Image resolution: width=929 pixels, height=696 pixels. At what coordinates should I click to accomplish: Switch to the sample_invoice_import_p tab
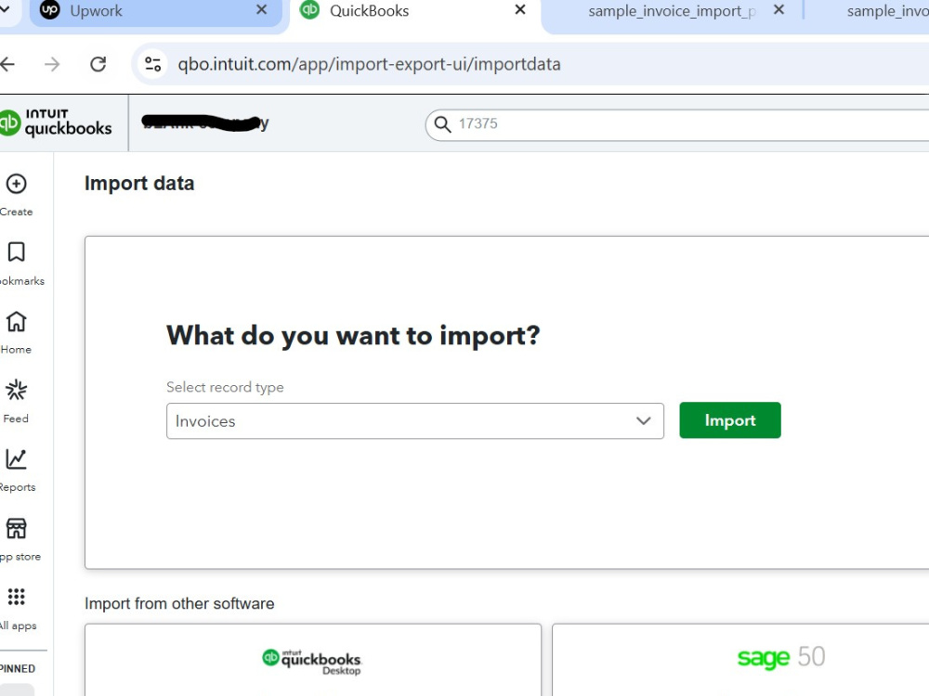(x=672, y=10)
